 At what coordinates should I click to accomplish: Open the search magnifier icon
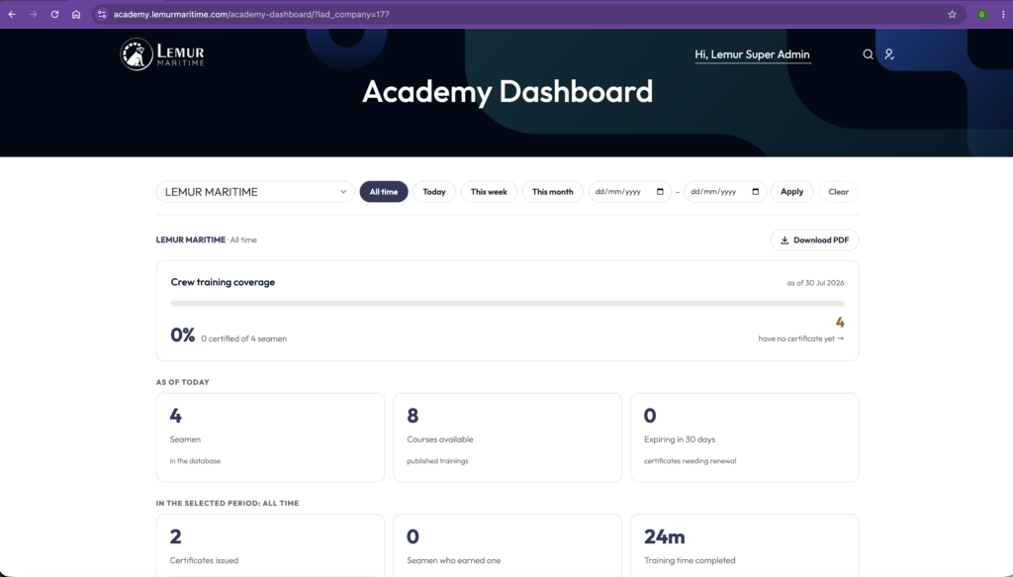point(868,54)
